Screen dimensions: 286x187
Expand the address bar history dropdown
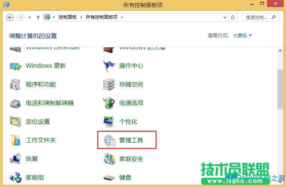click(x=225, y=18)
